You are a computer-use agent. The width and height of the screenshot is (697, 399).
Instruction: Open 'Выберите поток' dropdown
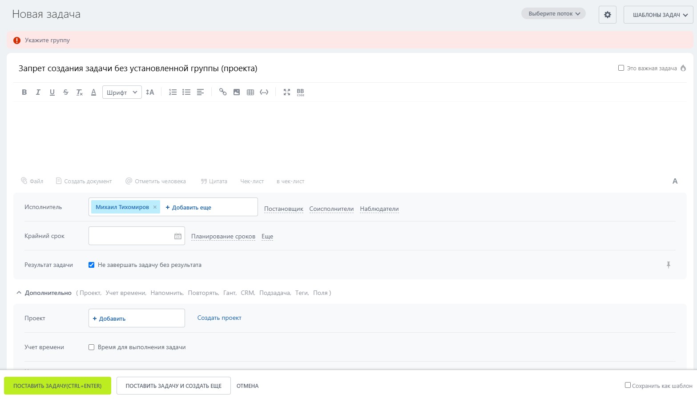(x=553, y=14)
